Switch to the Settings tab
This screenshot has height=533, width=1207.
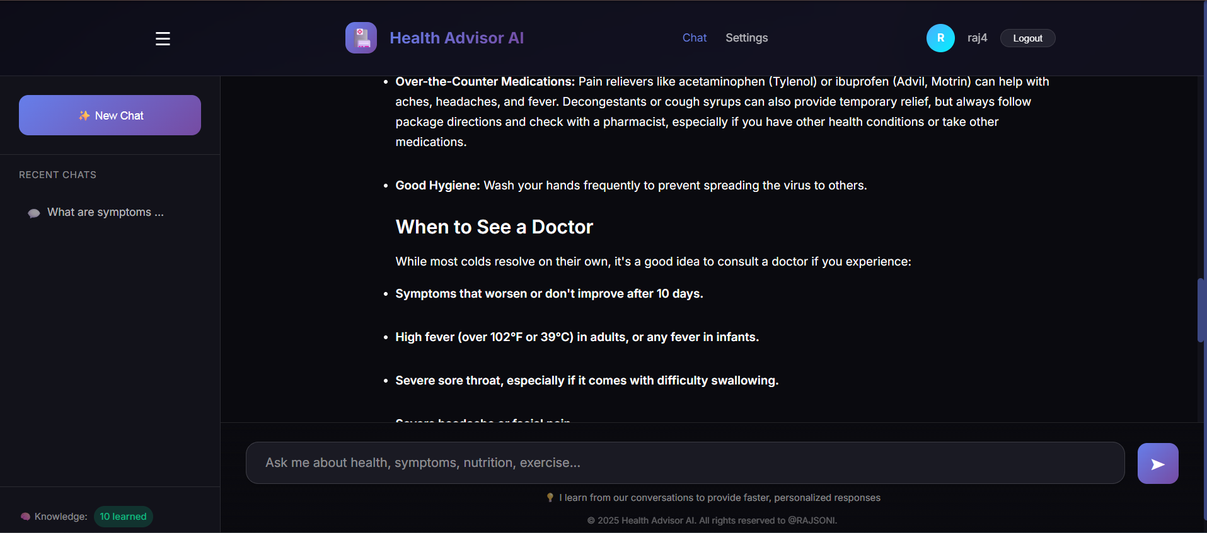[746, 38]
